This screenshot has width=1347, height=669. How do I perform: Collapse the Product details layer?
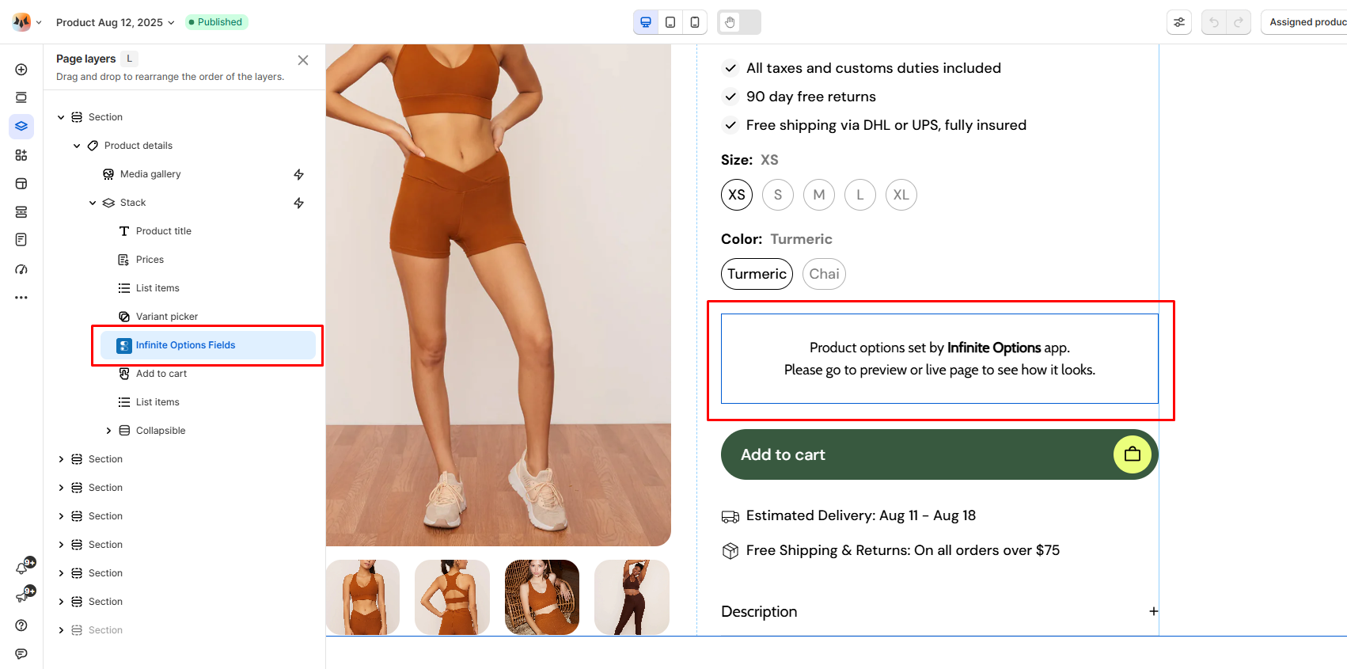click(77, 146)
